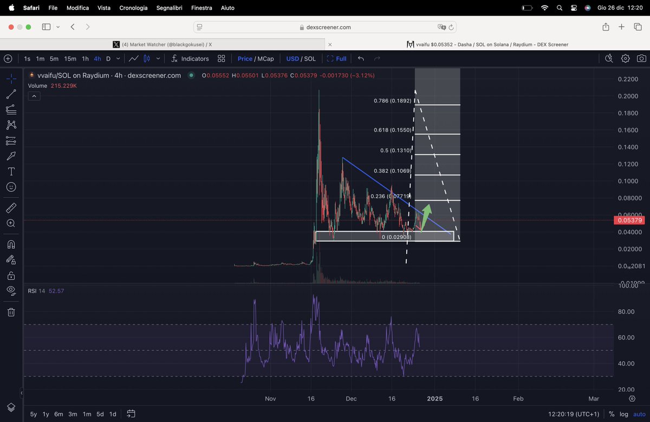This screenshot has width=650, height=422.
Task: Switch to candlestick chart style
Action: (x=147, y=59)
